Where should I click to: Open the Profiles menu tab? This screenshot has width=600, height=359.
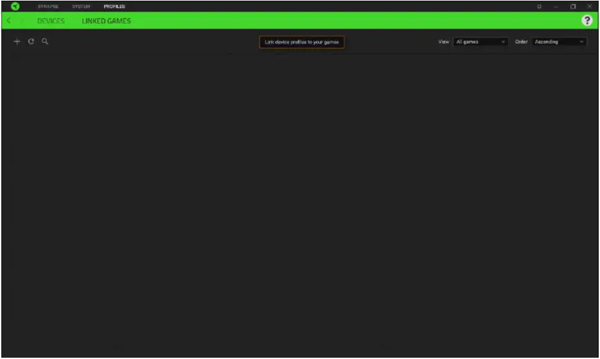(x=114, y=6)
